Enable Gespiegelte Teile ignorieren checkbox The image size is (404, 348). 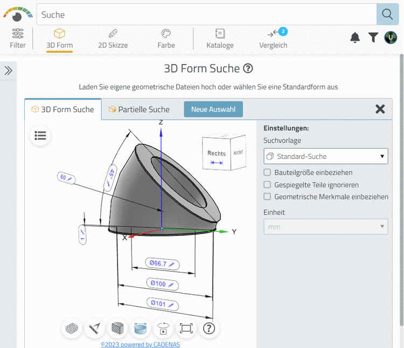[x=267, y=185]
